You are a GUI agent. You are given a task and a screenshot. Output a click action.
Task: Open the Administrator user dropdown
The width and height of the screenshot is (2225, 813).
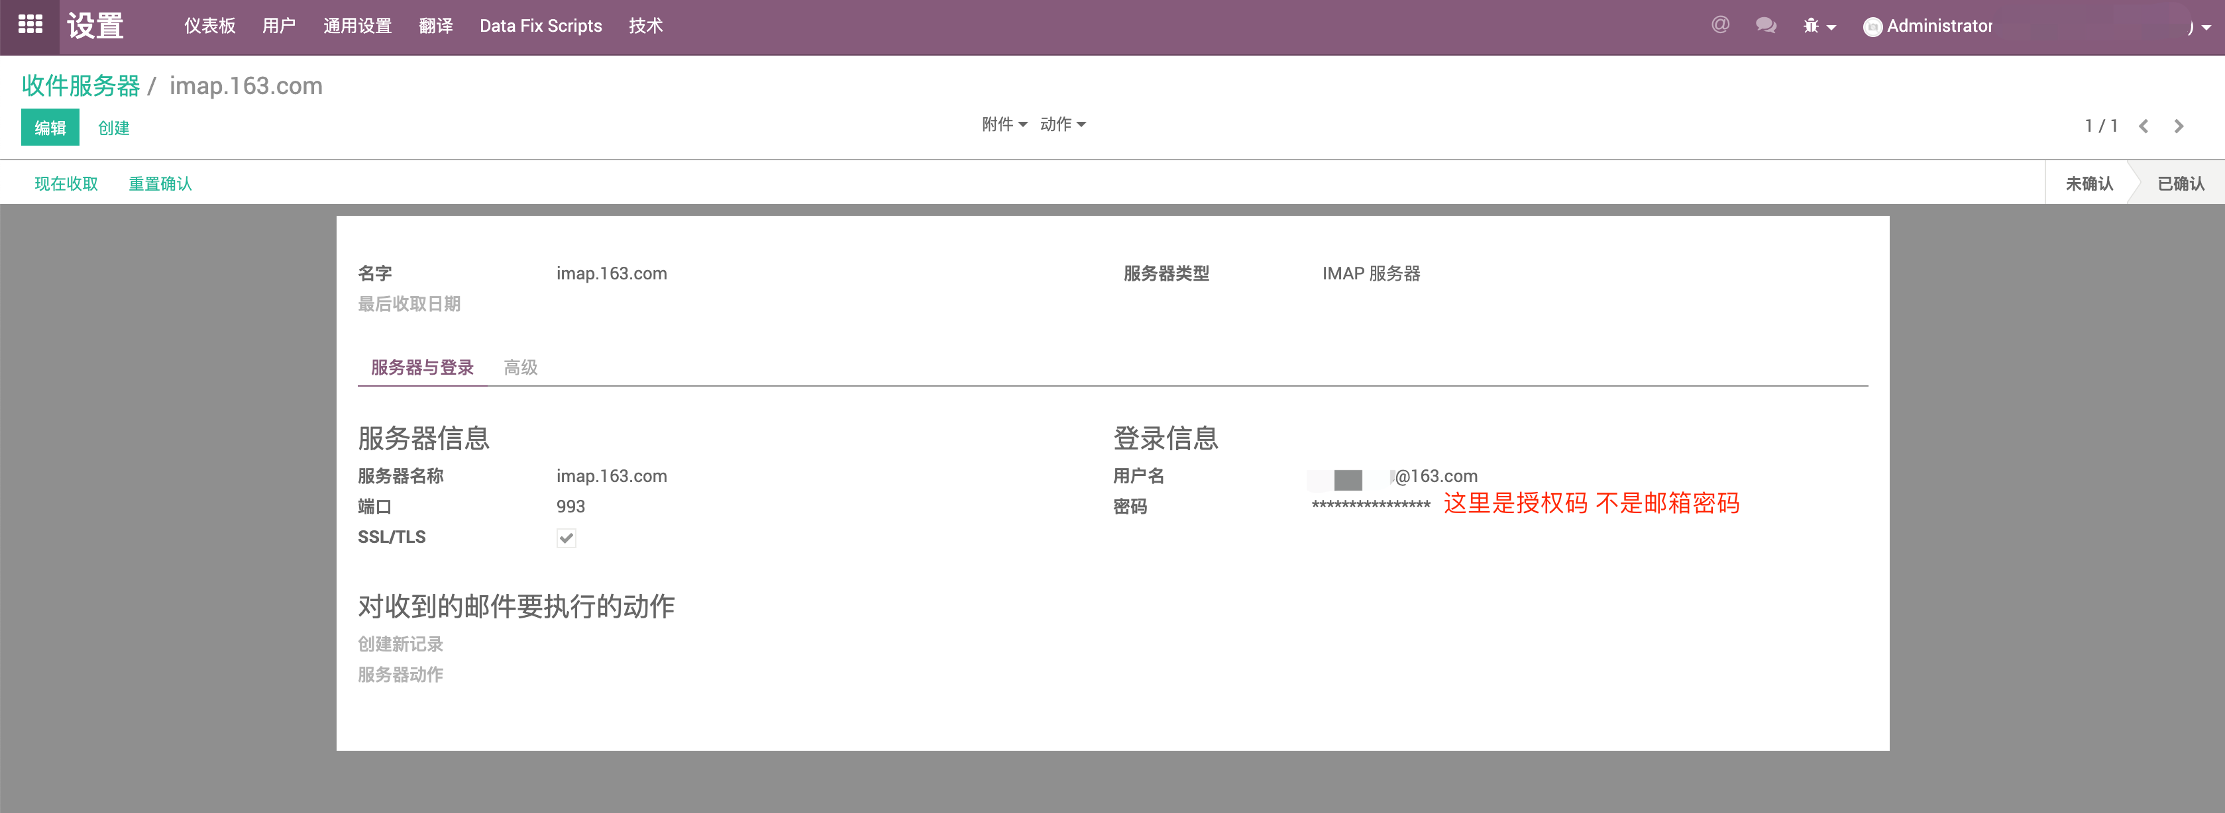[x=1939, y=26]
